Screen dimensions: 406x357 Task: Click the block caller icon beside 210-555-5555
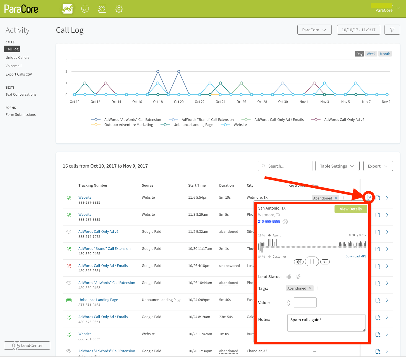point(285,222)
